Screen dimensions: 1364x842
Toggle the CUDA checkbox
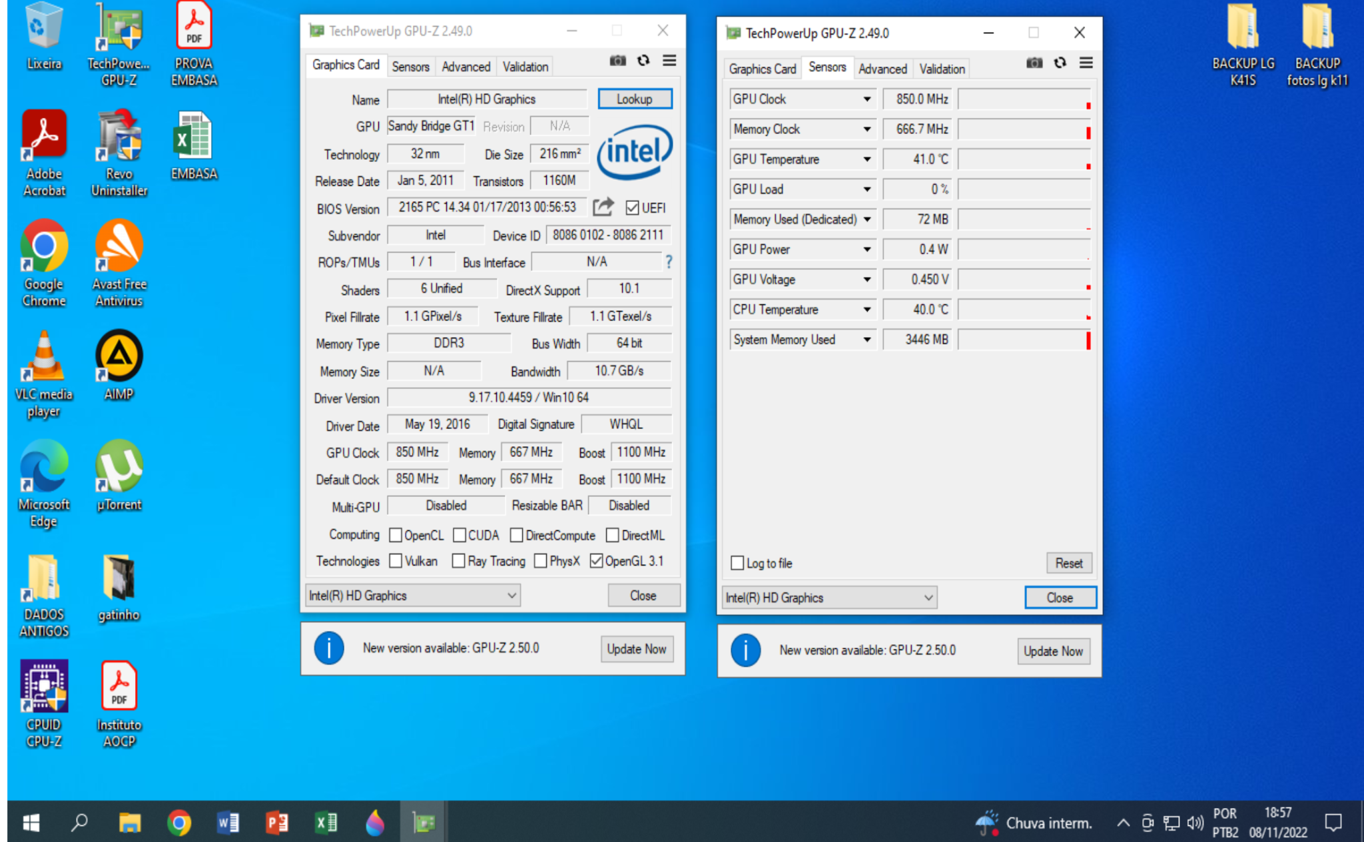(x=460, y=535)
